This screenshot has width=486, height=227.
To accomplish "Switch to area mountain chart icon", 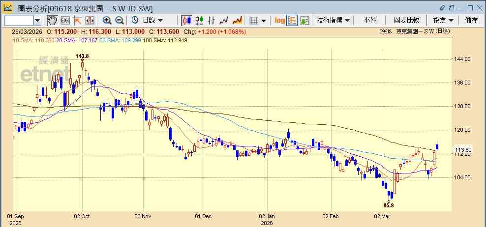I will tap(237, 21).
